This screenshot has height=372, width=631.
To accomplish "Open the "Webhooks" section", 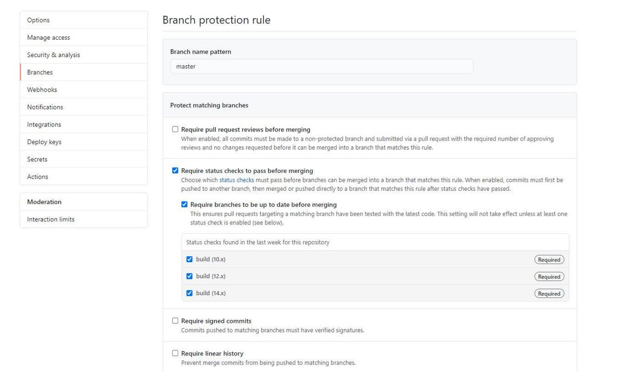I will click(x=42, y=89).
